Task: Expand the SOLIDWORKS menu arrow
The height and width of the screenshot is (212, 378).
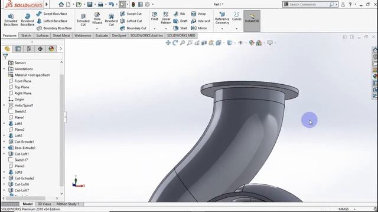Action: 47,4
